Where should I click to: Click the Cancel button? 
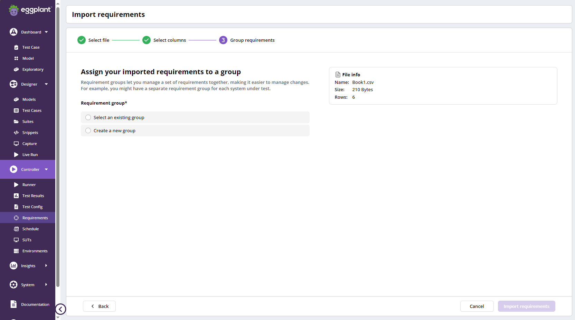coord(477,306)
